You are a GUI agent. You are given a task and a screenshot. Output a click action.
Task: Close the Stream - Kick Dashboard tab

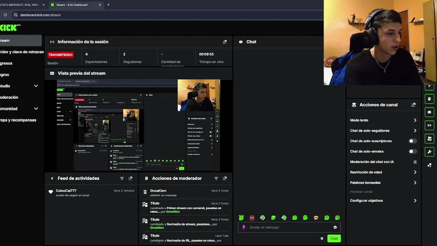(100, 5)
